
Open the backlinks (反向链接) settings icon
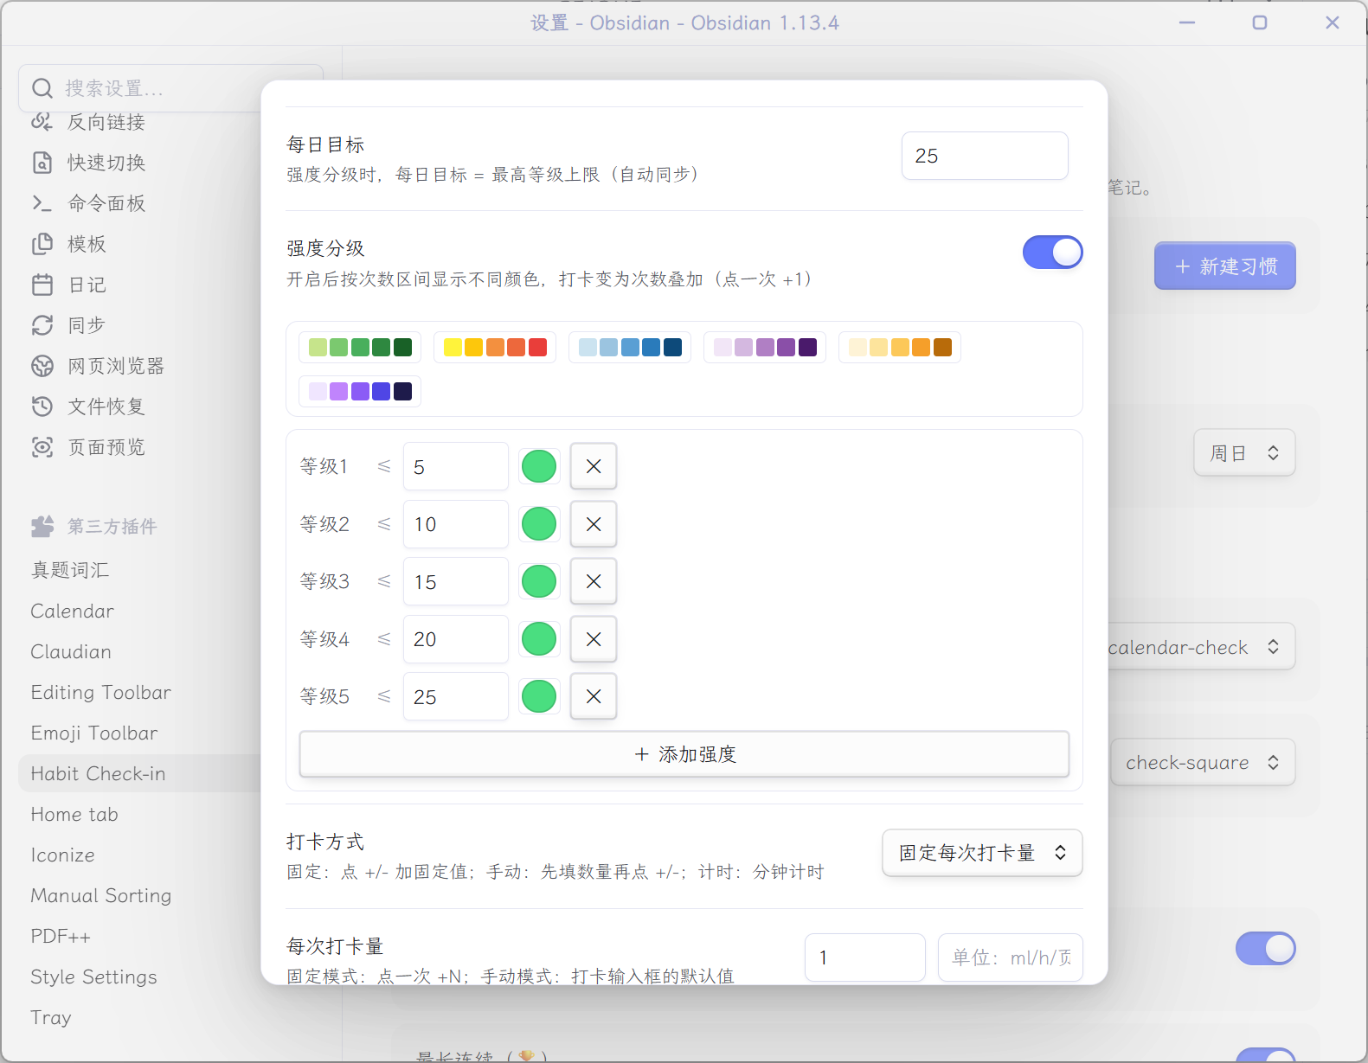pos(42,122)
